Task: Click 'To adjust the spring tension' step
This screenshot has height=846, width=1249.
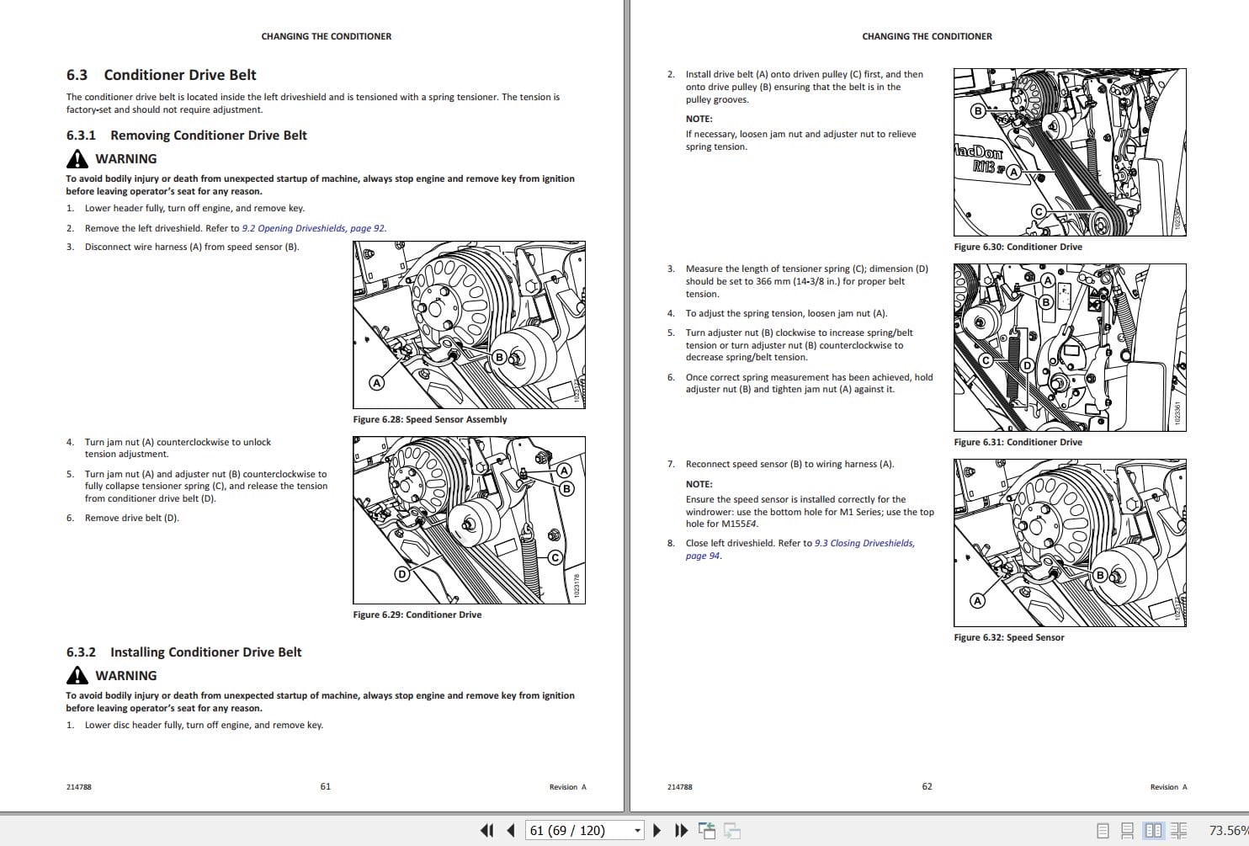Action: click(786, 313)
